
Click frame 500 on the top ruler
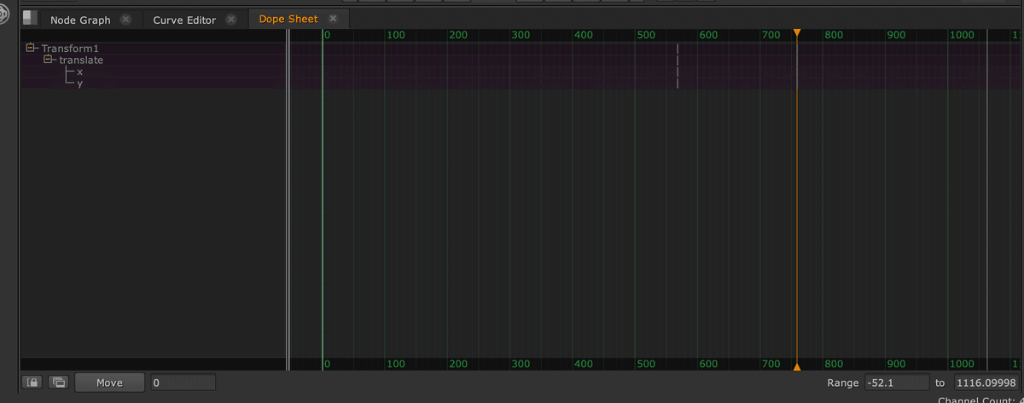coord(646,35)
